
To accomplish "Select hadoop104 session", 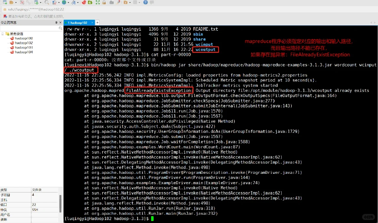I will [22, 52].
